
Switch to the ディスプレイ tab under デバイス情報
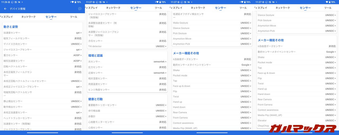click(x=6, y=17)
